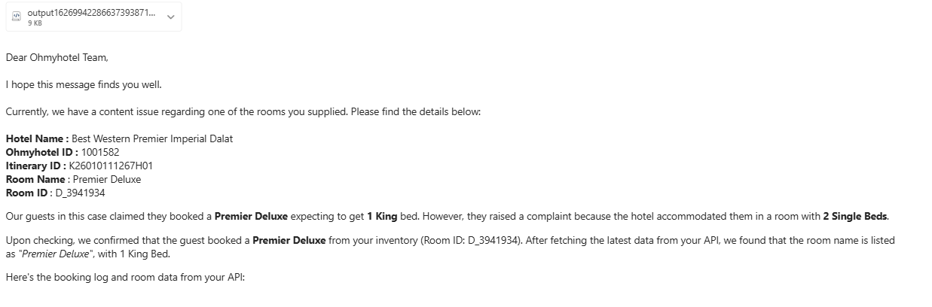Click the bold "Itinerary ID" label
Viewport: 932px width, 307px height.
tap(35, 166)
